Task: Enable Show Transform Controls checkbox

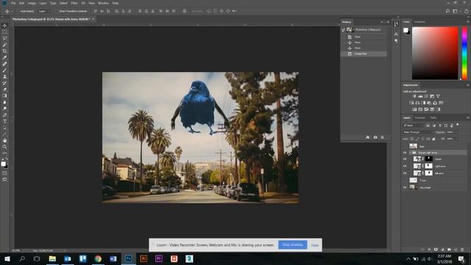Action: pos(57,11)
